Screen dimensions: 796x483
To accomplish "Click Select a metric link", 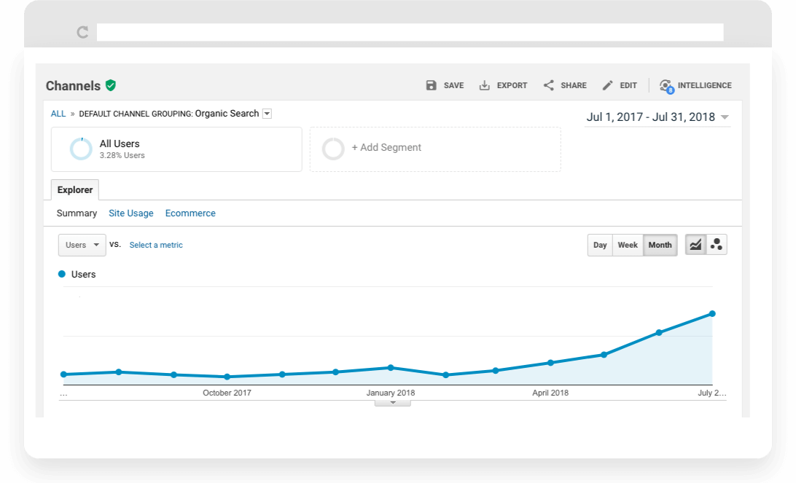I will pyautogui.click(x=156, y=245).
